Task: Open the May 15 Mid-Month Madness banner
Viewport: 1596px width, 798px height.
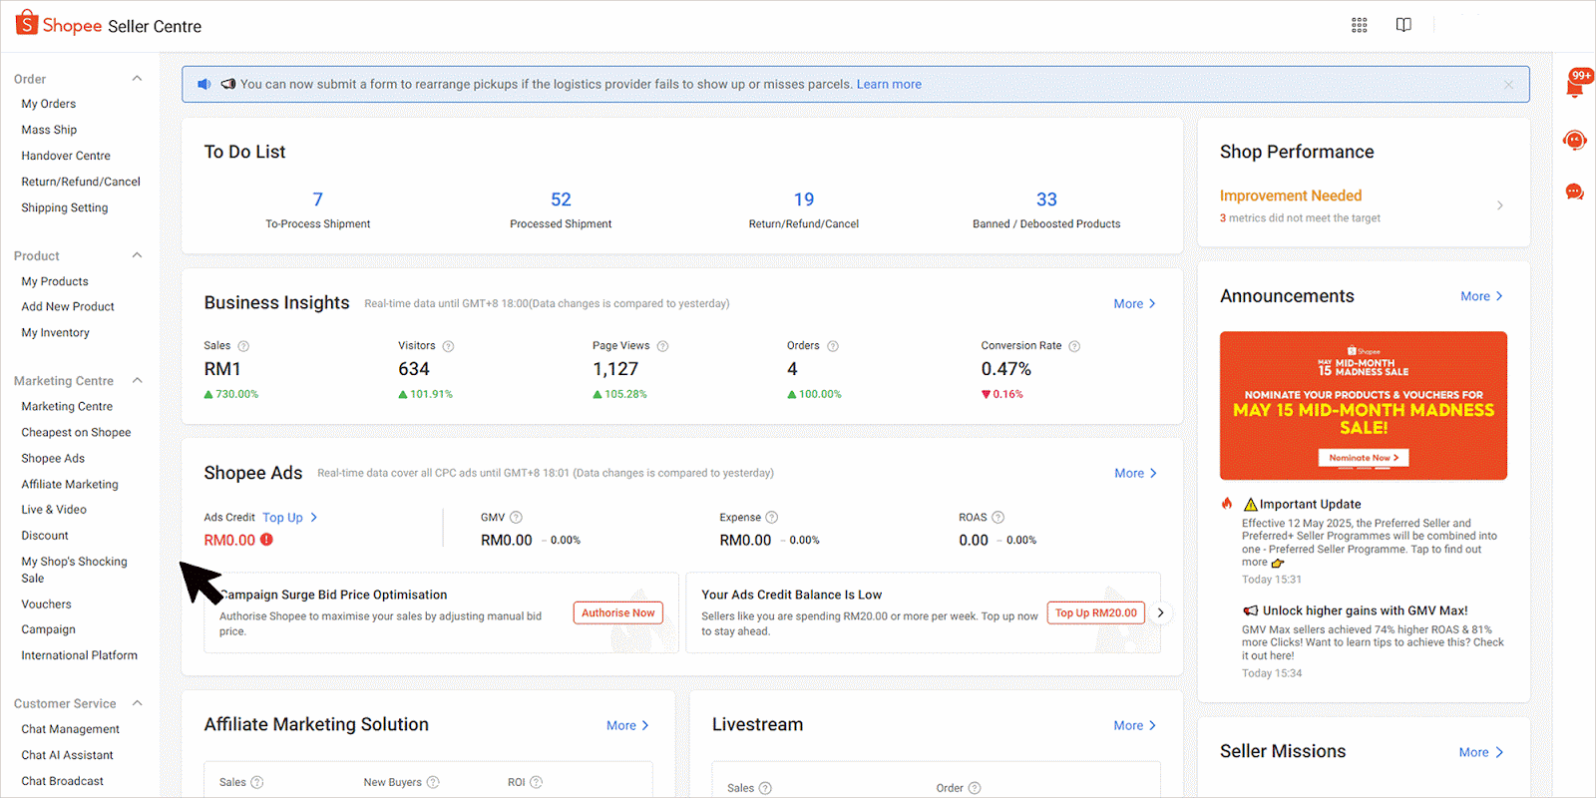Action: [x=1364, y=406]
